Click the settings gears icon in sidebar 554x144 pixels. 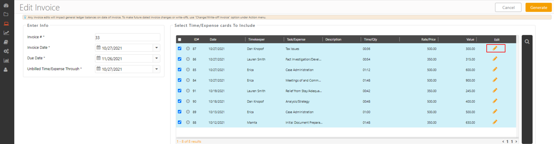point(6,51)
